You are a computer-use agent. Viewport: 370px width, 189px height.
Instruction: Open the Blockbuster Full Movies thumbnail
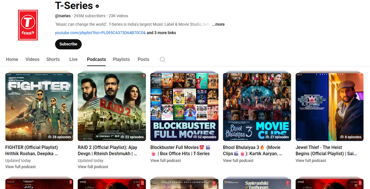(184, 107)
